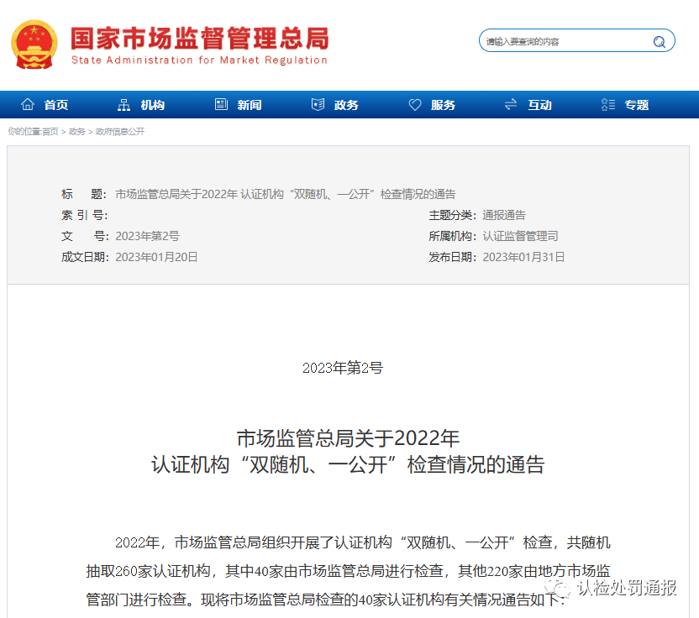Go to 政务 in breadcrumb trail
The height and width of the screenshot is (618, 699).
click(x=77, y=132)
